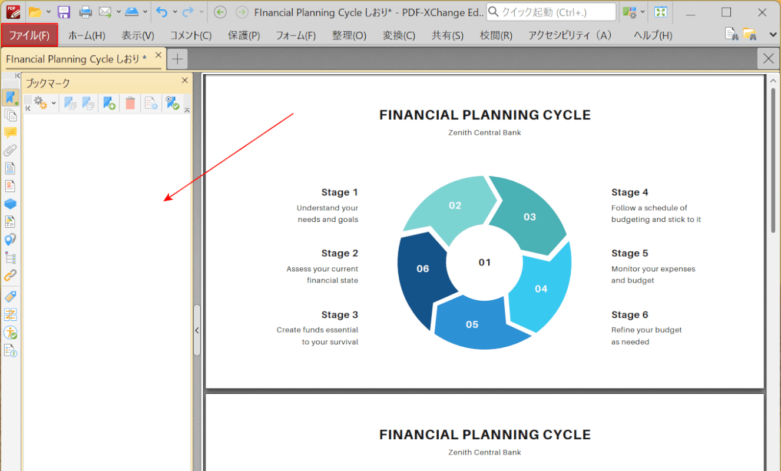Open the 整理(O) tab

click(349, 35)
